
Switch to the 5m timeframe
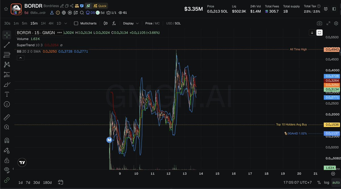click(x=24, y=23)
